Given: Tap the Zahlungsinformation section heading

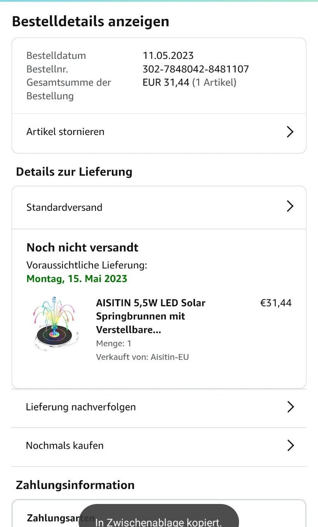Looking at the screenshot, I should pos(75,485).
